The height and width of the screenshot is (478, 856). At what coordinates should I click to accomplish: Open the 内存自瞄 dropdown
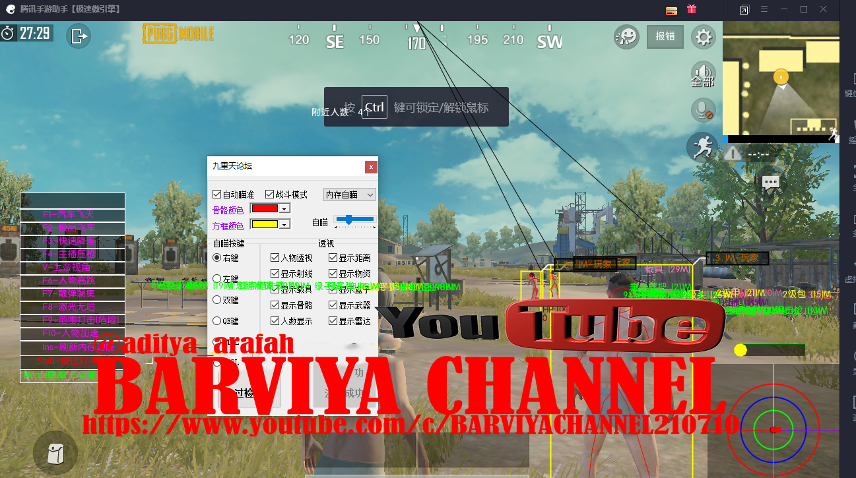click(x=350, y=194)
